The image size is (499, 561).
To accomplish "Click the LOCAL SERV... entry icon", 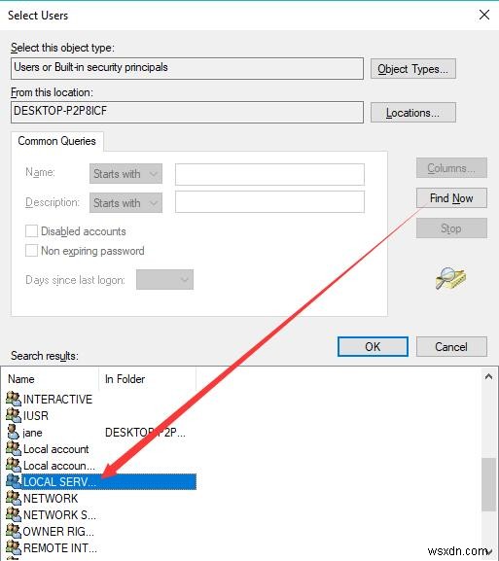I will tap(14, 481).
